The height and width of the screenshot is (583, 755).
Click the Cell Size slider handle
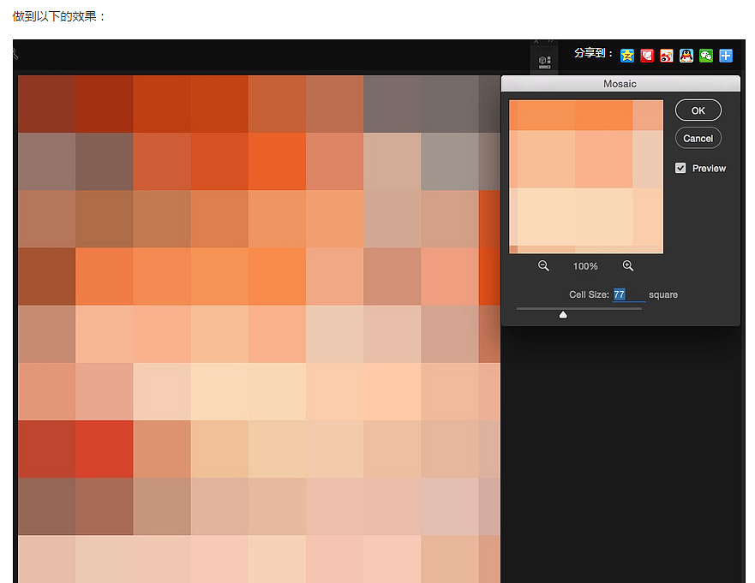563,314
